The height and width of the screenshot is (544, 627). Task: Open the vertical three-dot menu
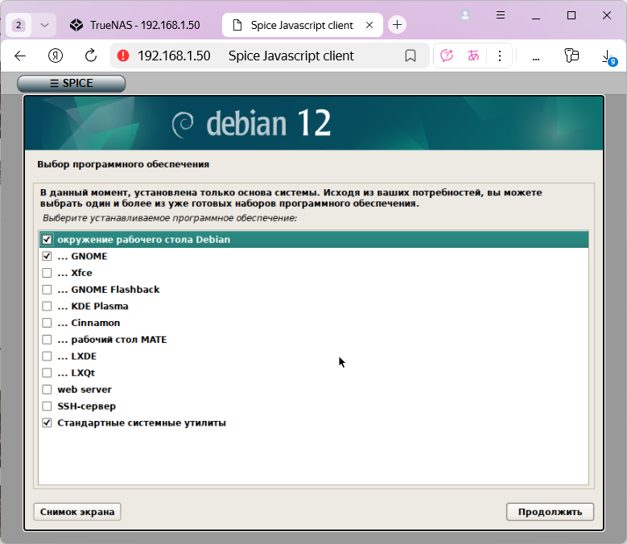pyautogui.click(x=500, y=56)
